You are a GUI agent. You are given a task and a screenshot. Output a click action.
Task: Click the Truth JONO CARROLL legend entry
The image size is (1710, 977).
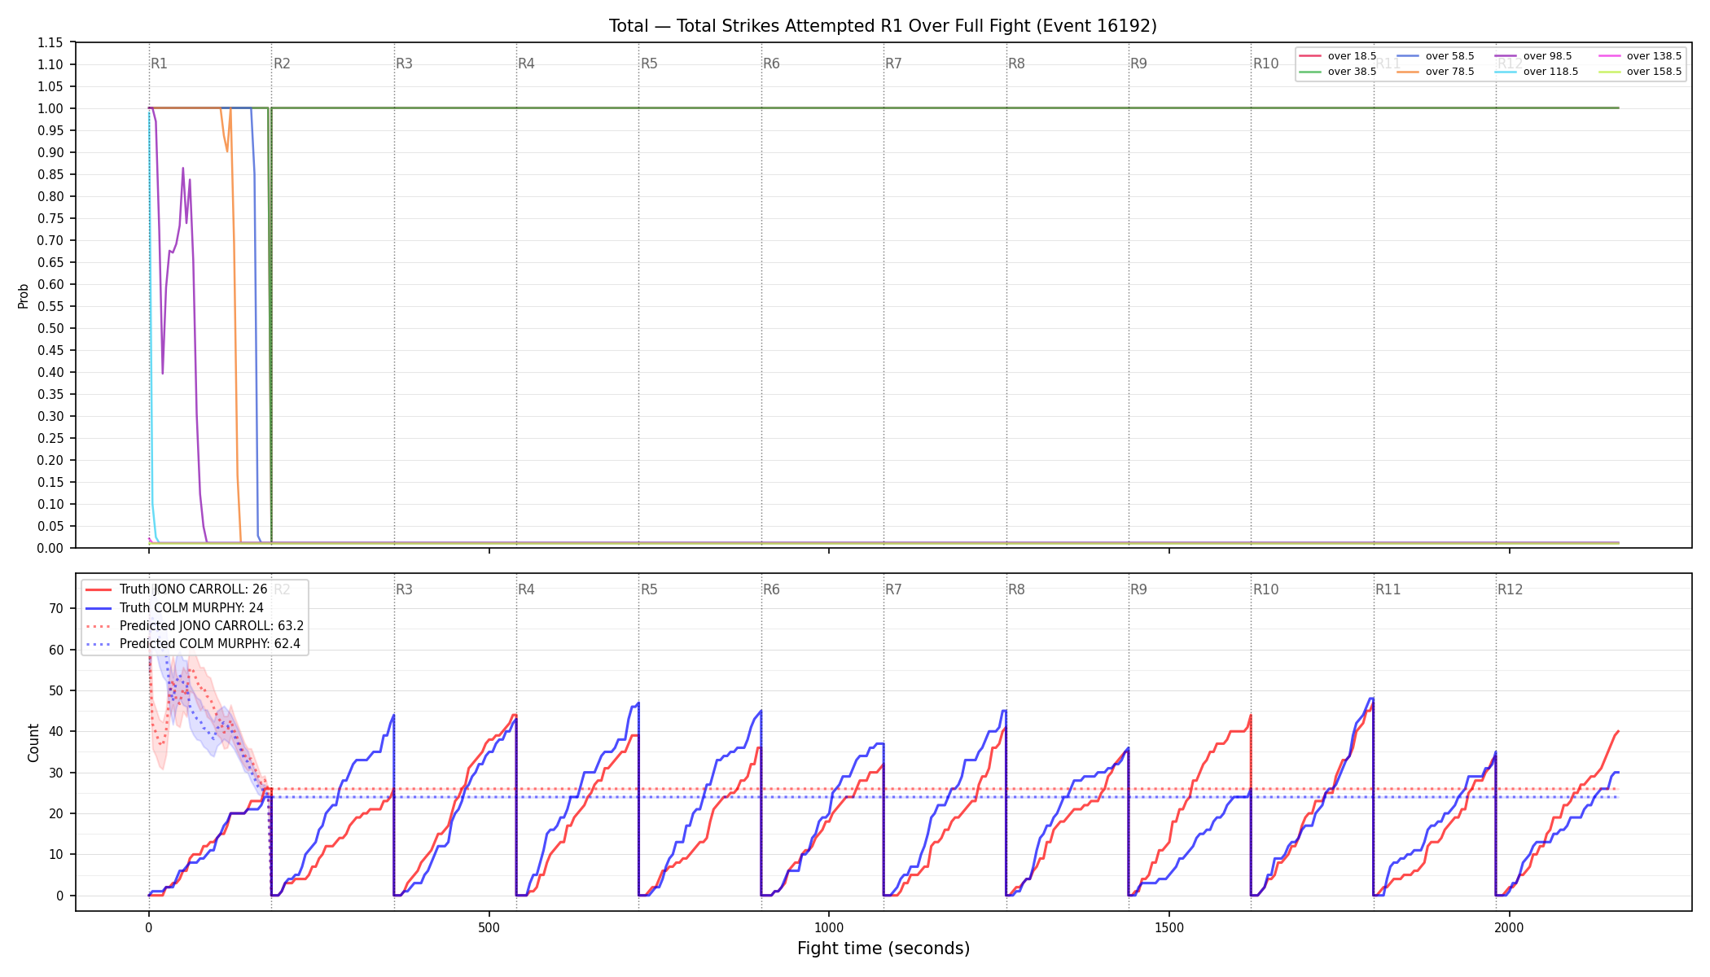point(176,589)
